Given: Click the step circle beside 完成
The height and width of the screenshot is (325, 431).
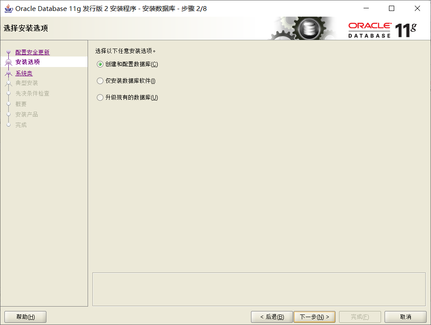Looking at the screenshot, I should tap(8, 125).
